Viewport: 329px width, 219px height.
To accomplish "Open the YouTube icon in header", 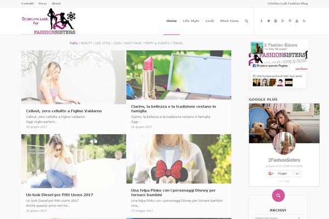I will pyautogui.click(x=297, y=21).
